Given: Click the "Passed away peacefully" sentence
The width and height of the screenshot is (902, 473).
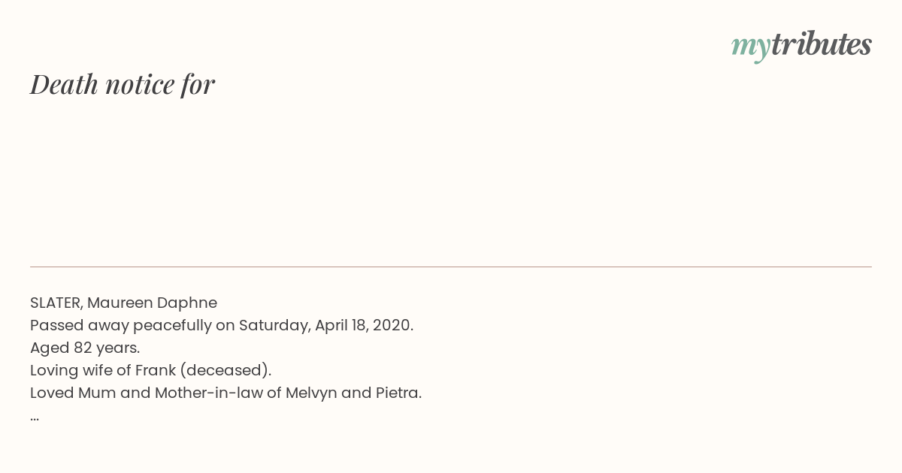Looking at the screenshot, I should tap(222, 325).
